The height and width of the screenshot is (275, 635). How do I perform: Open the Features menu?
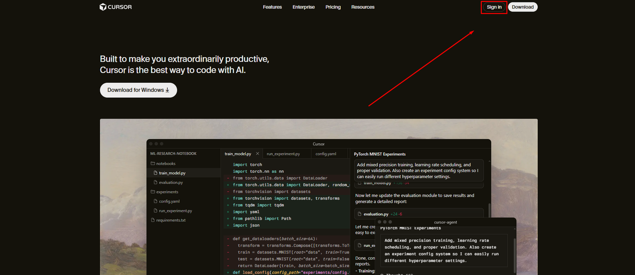[272, 7]
